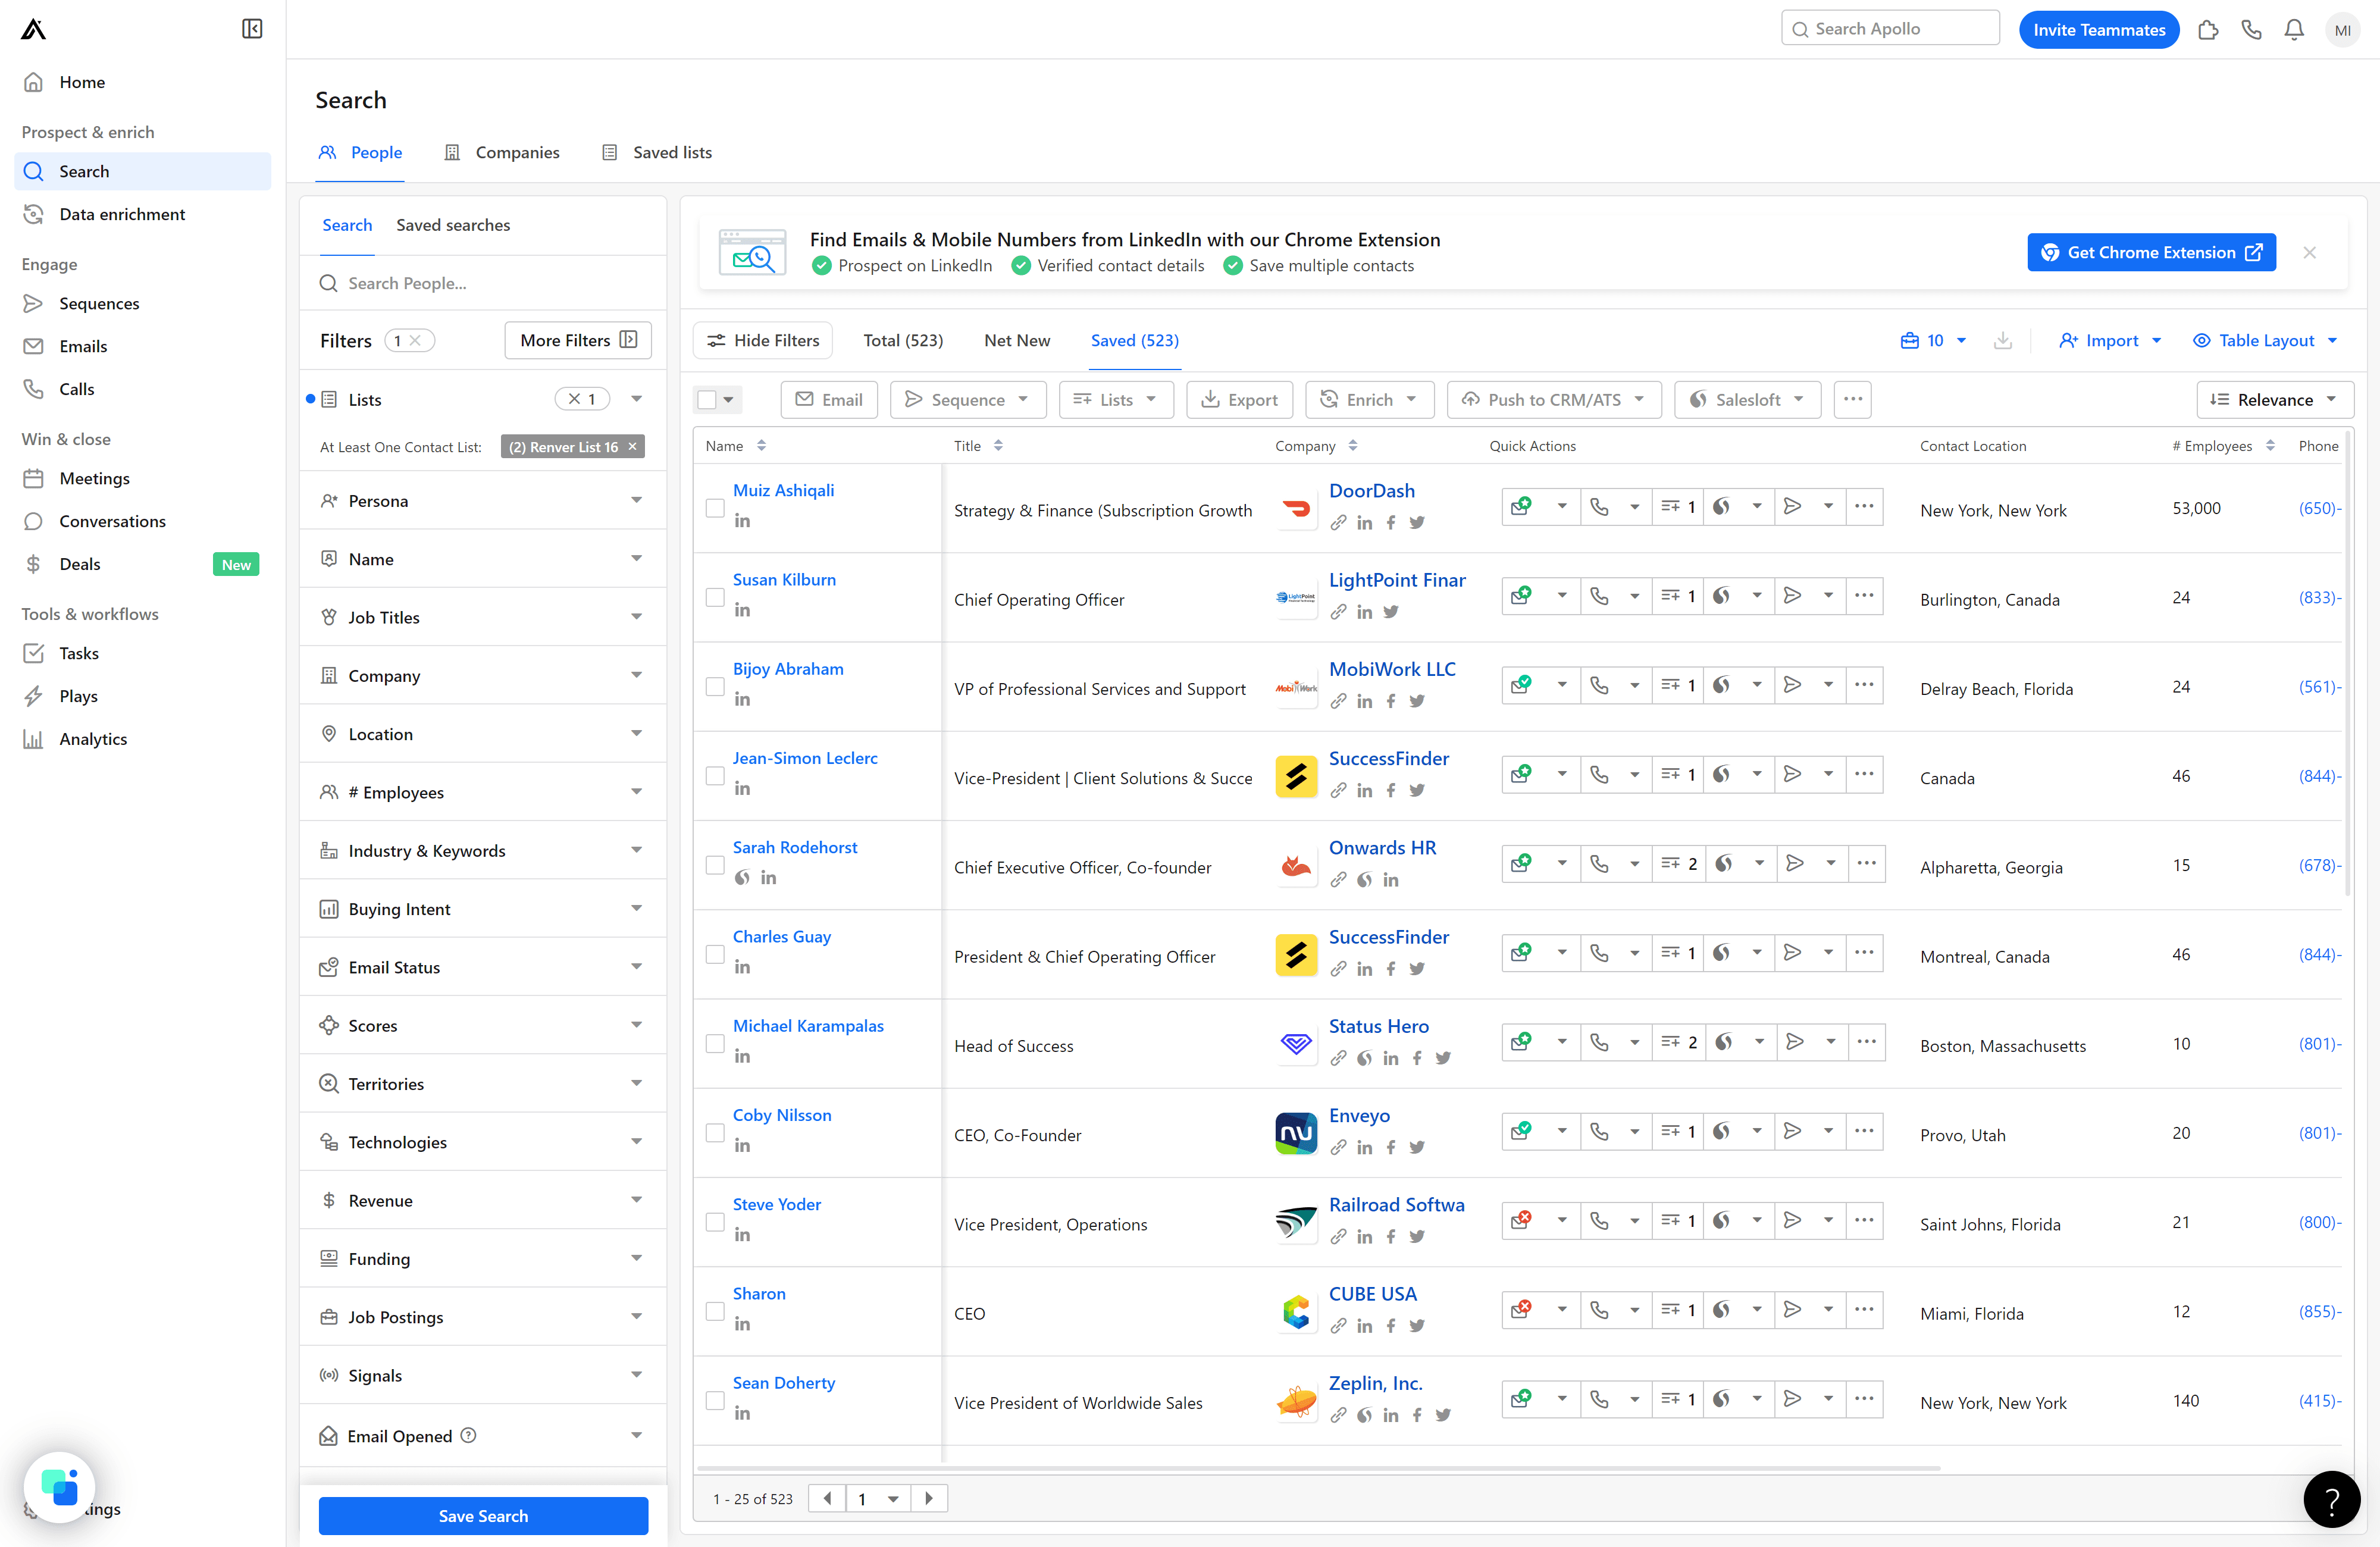Select Sarah Rodehorst row checkbox
This screenshot has width=2380, height=1547.
[x=715, y=865]
